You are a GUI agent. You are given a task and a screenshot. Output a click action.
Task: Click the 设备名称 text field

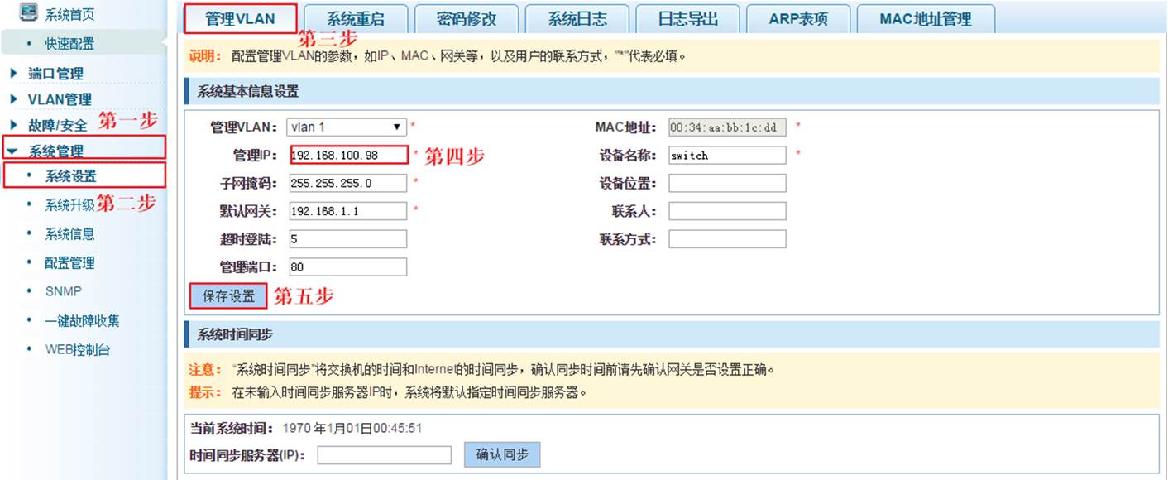pyautogui.click(x=727, y=156)
